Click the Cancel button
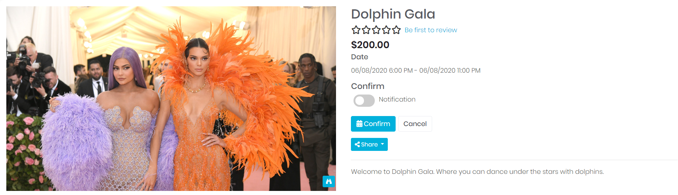Image resolution: width=678 pixels, height=195 pixels. click(415, 124)
